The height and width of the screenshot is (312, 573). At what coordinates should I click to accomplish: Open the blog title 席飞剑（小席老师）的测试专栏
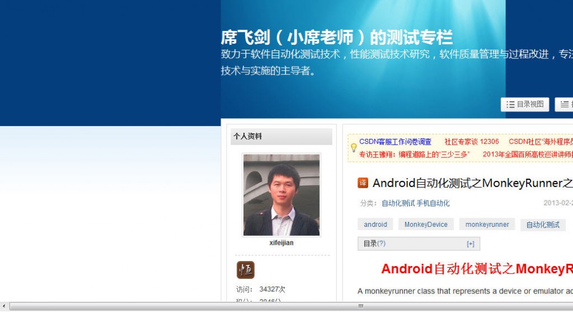point(336,37)
